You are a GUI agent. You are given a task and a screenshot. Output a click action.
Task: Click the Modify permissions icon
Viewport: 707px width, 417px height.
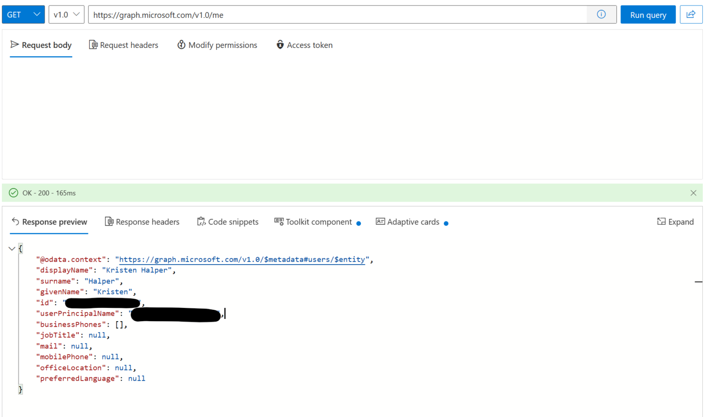click(181, 45)
